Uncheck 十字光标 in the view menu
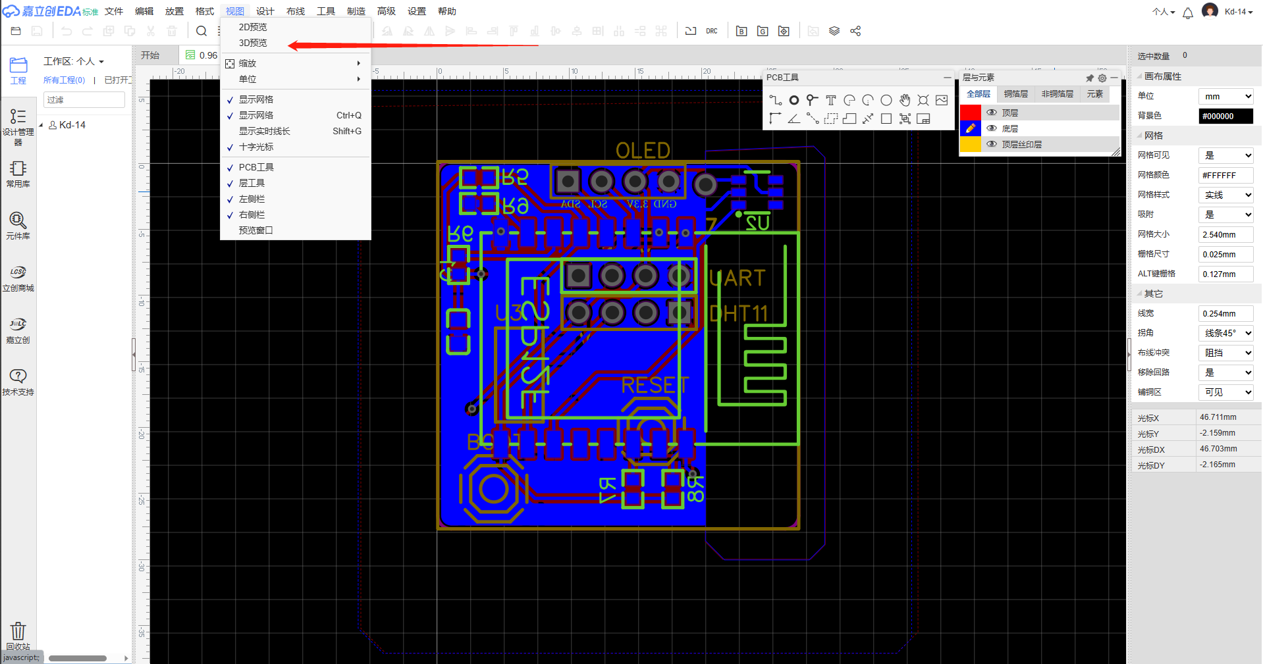The height and width of the screenshot is (664, 1263). pyautogui.click(x=256, y=147)
